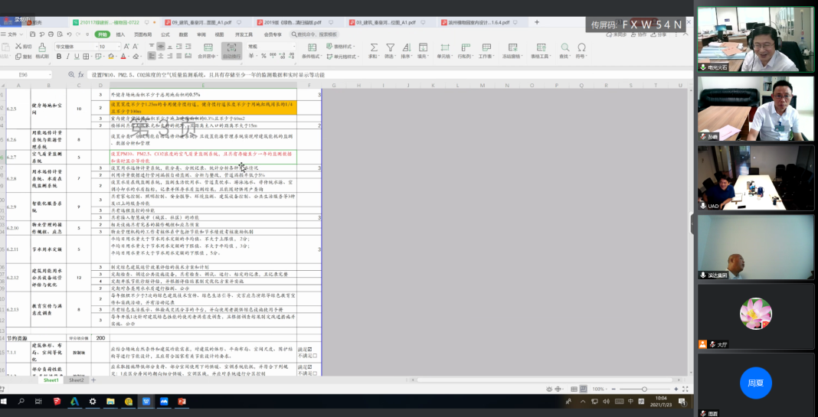Click the Save icon in quick toolbar
The height and width of the screenshot is (417, 818).
33,34
